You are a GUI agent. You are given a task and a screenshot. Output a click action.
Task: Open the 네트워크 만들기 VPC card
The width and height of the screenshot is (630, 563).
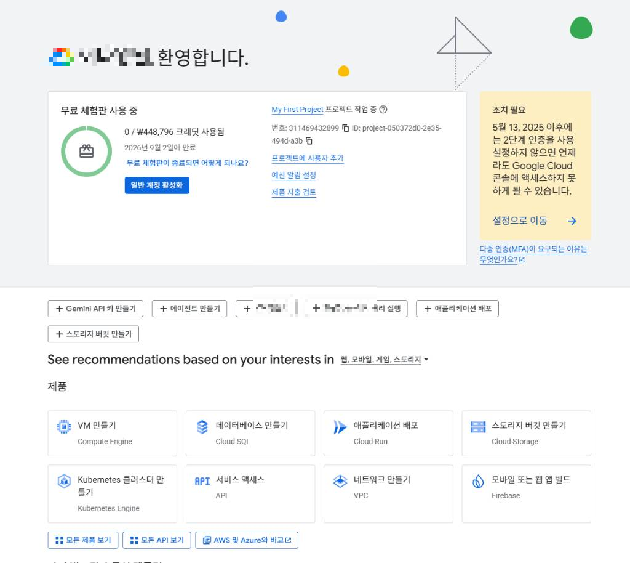pos(388,494)
